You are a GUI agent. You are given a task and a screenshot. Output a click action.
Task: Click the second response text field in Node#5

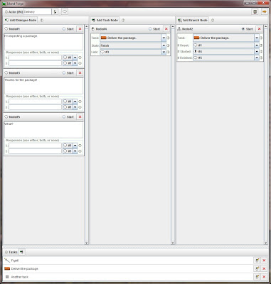click(x=35, y=151)
